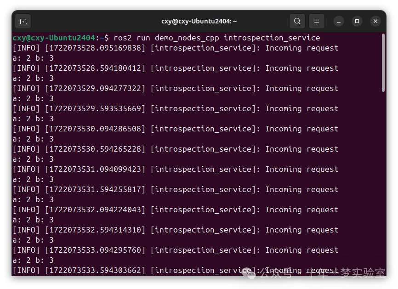Screen dimensions: 398x289
Task: Minimize the terminal window
Action: pyautogui.click(x=339, y=21)
